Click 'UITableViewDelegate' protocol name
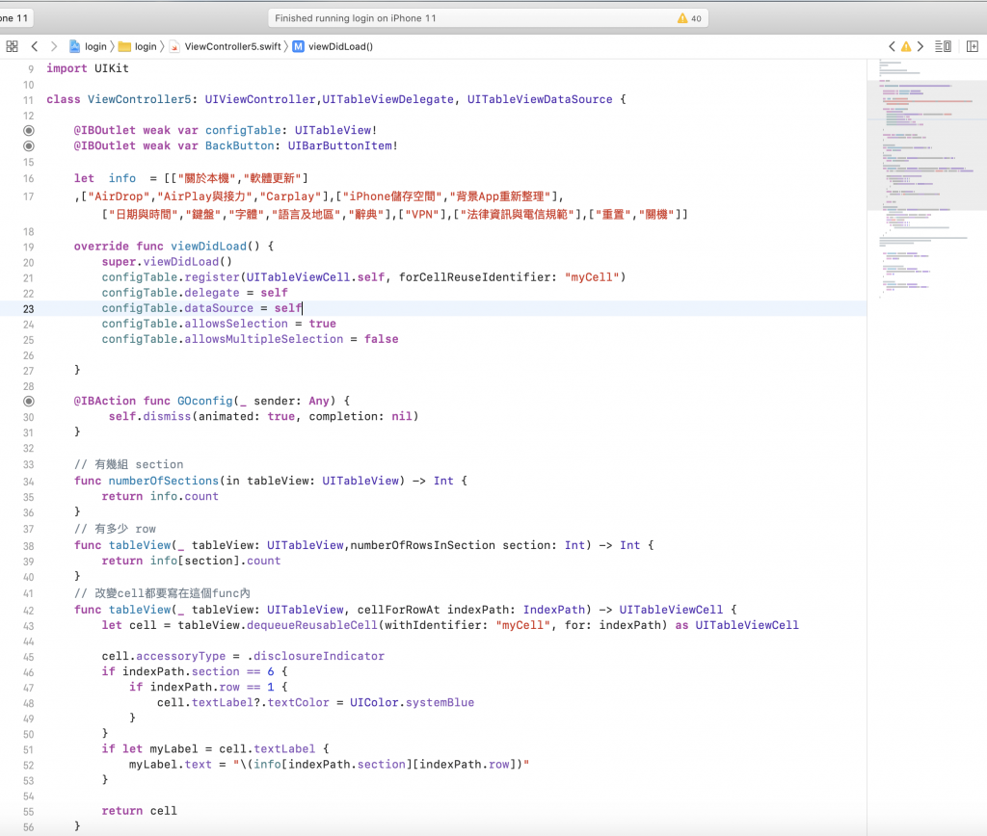 (x=388, y=99)
